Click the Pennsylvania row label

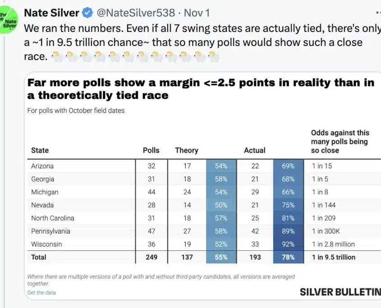point(50,231)
